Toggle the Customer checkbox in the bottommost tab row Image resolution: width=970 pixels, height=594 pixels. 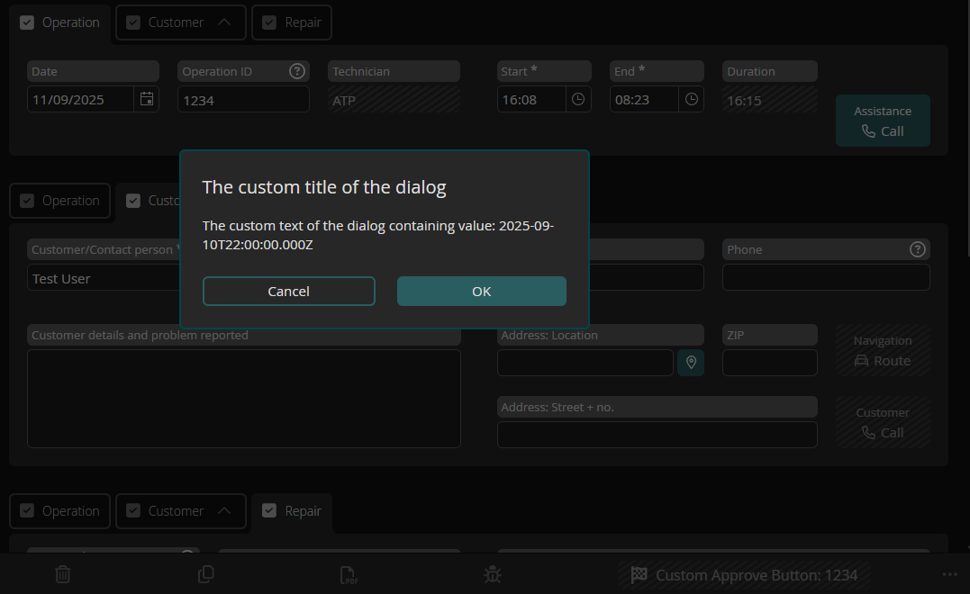(133, 510)
